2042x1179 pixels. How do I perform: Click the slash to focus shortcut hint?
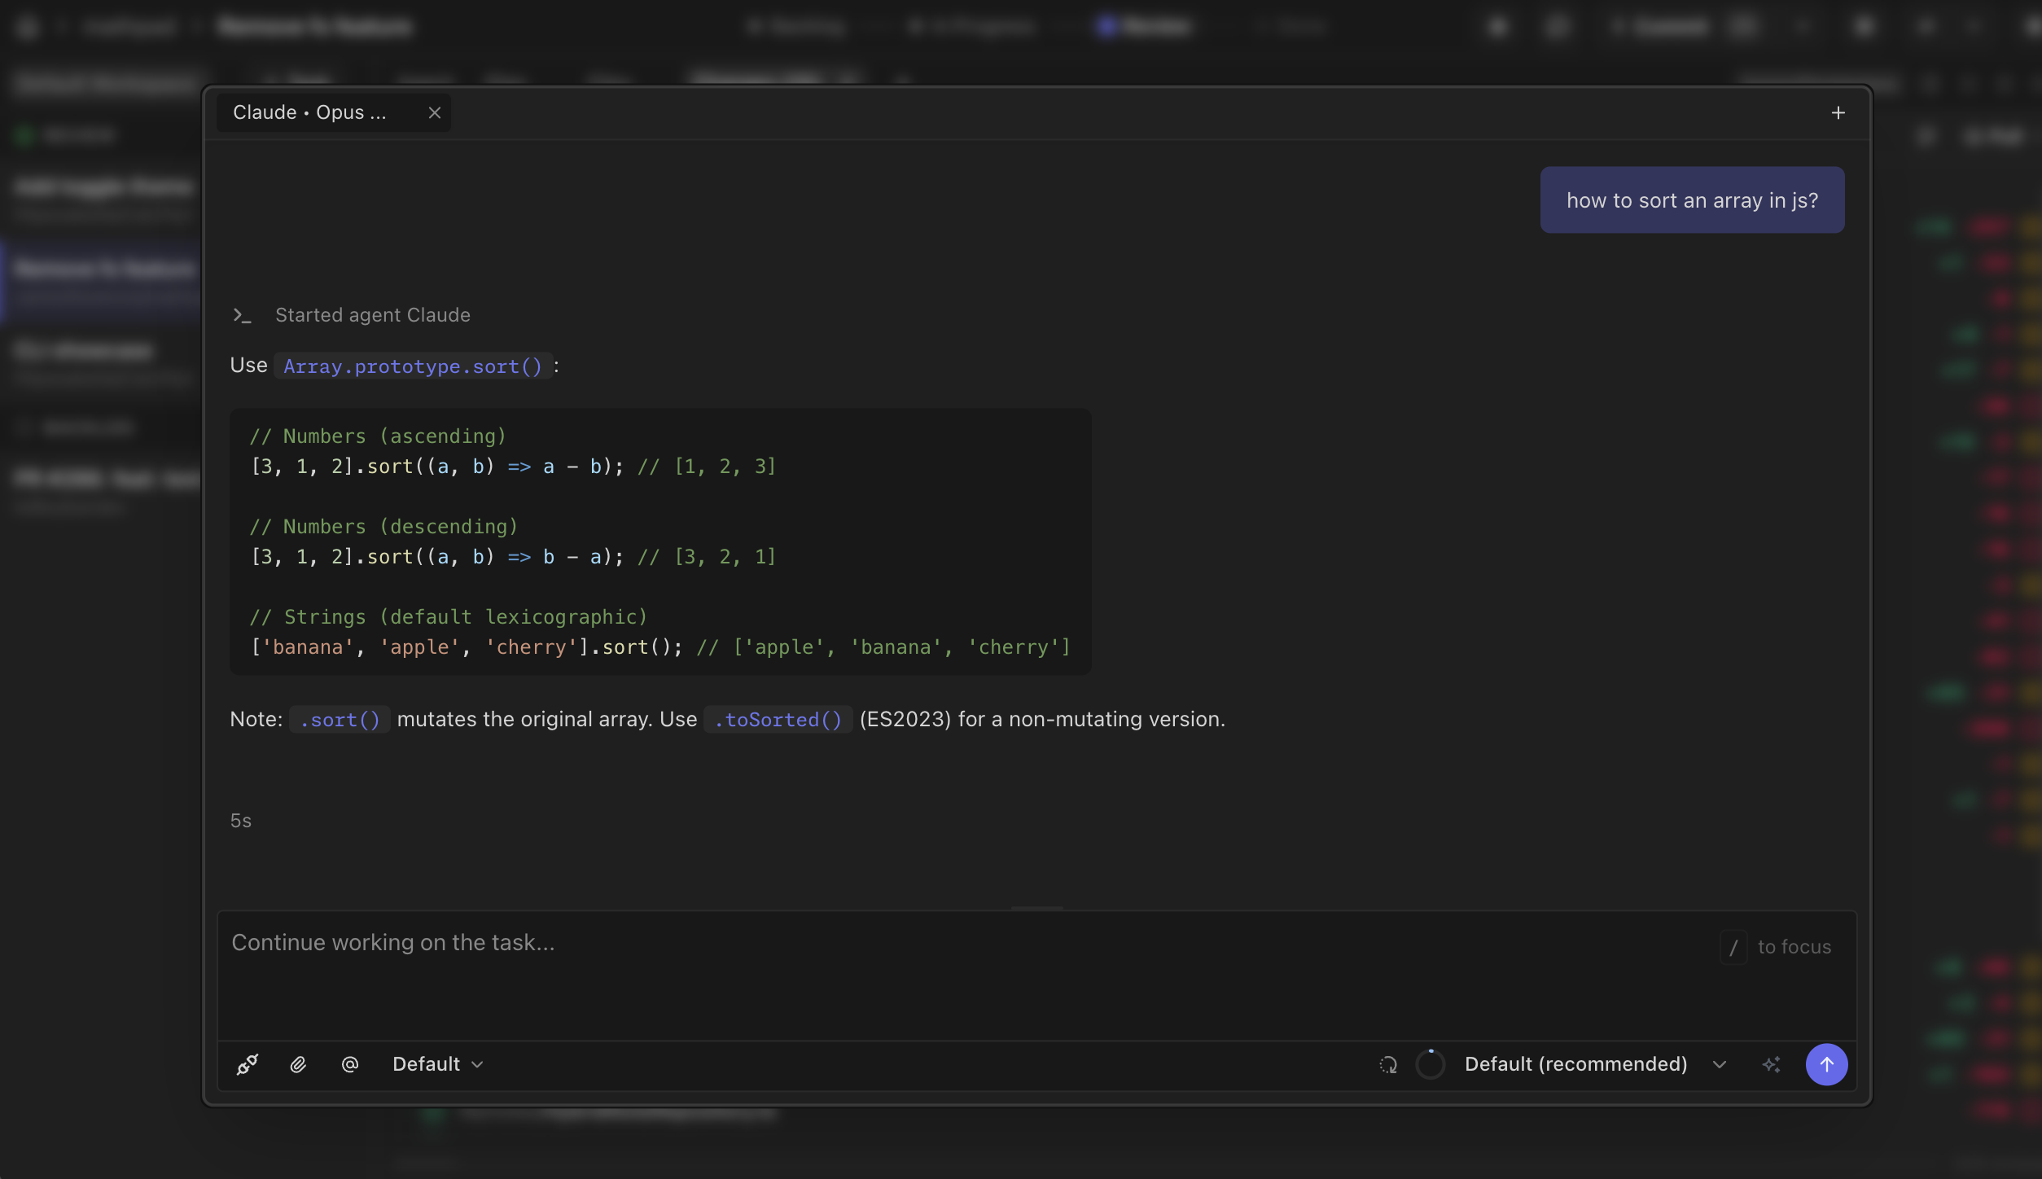click(1777, 947)
